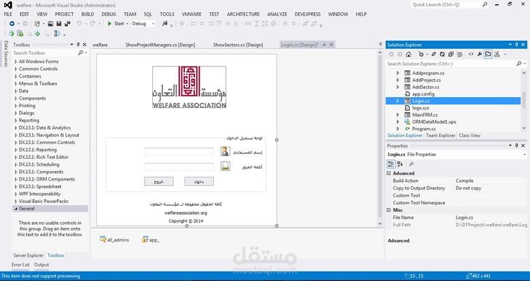Open the DEVEXPRESS menu

[308, 14]
